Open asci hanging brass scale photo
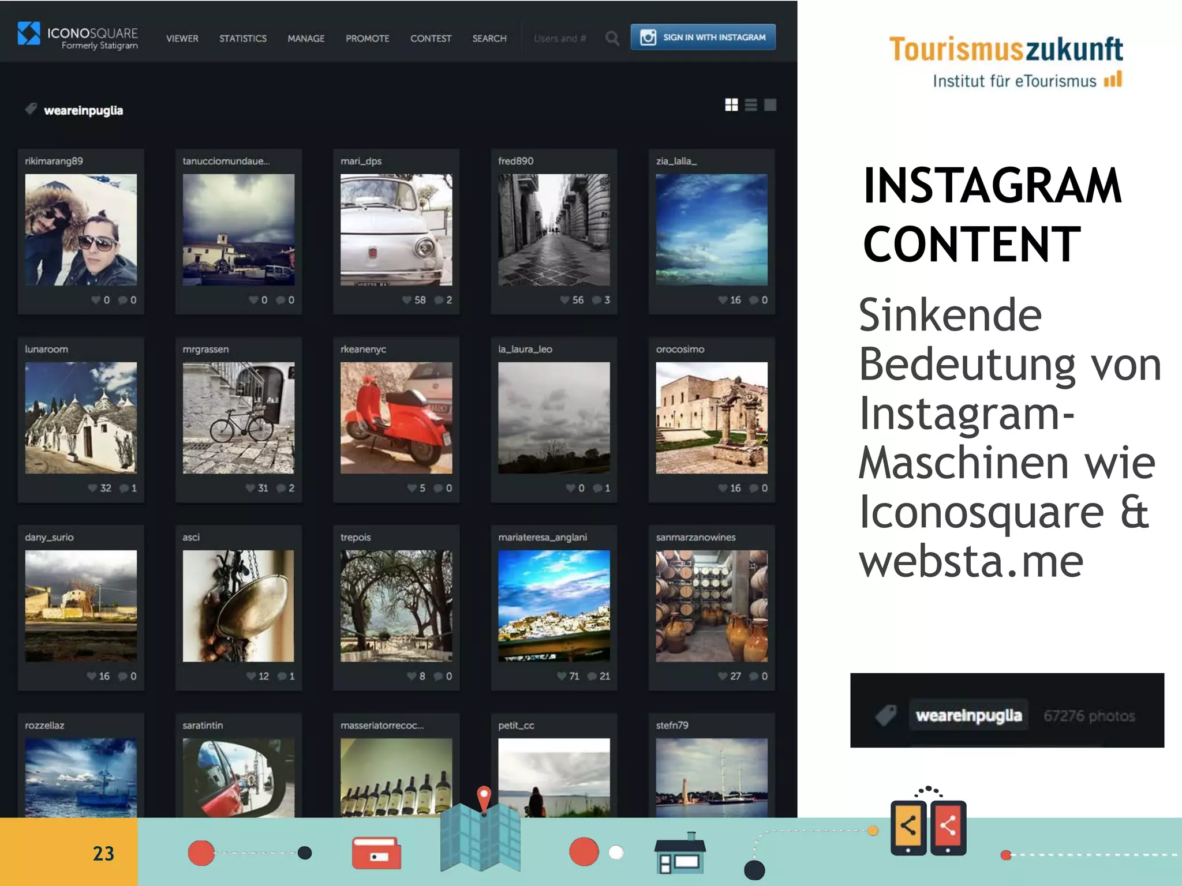 238,606
